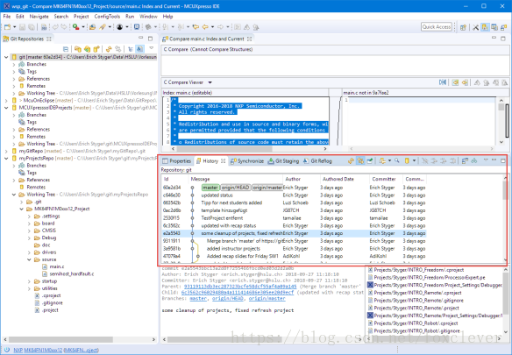Viewport: 512px width, 355px height.
Task: Select commit 'updated status' c646e30 row
Action: [x=294, y=195]
